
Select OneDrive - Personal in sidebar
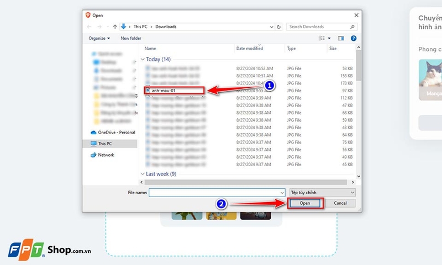113,132
